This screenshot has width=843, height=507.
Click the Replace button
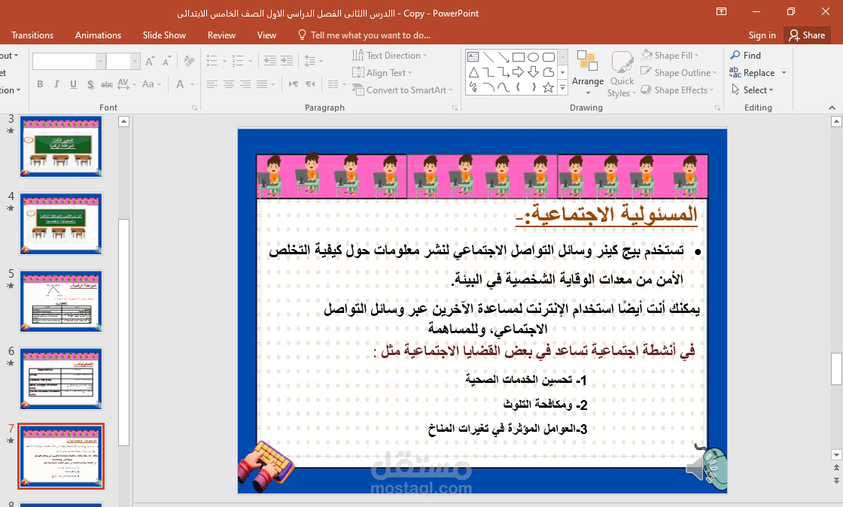point(752,72)
